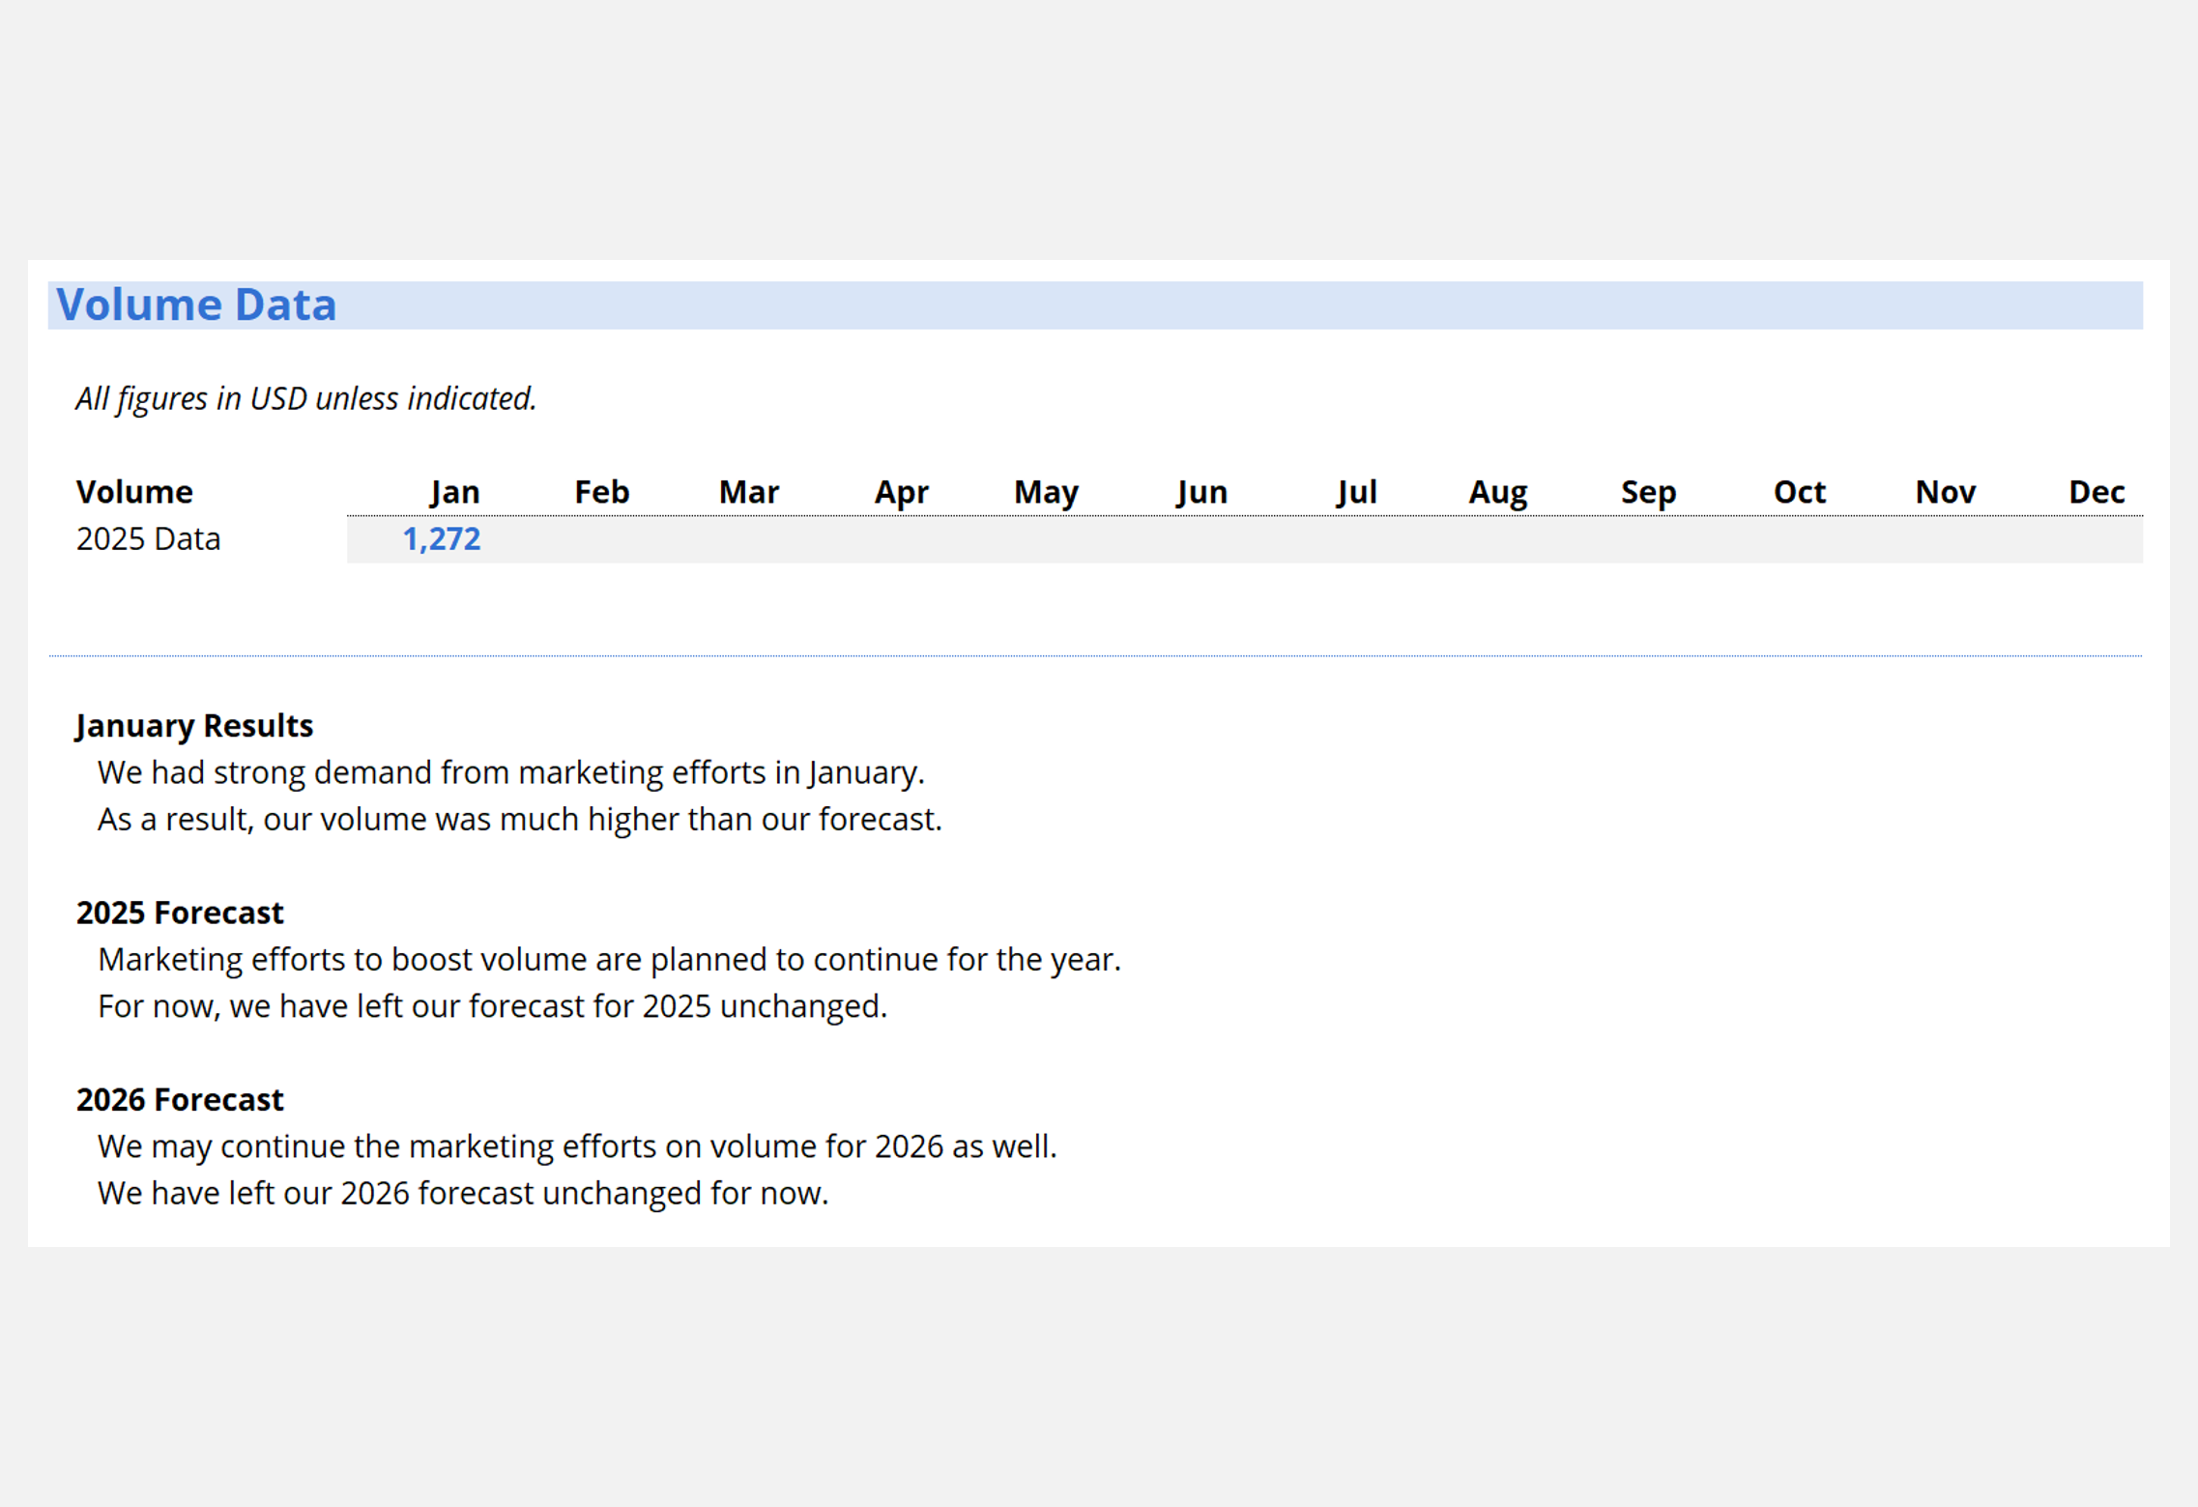The width and height of the screenshot is (2198, 1507).
Task: Click the Volume row header label
Action: 134,492
